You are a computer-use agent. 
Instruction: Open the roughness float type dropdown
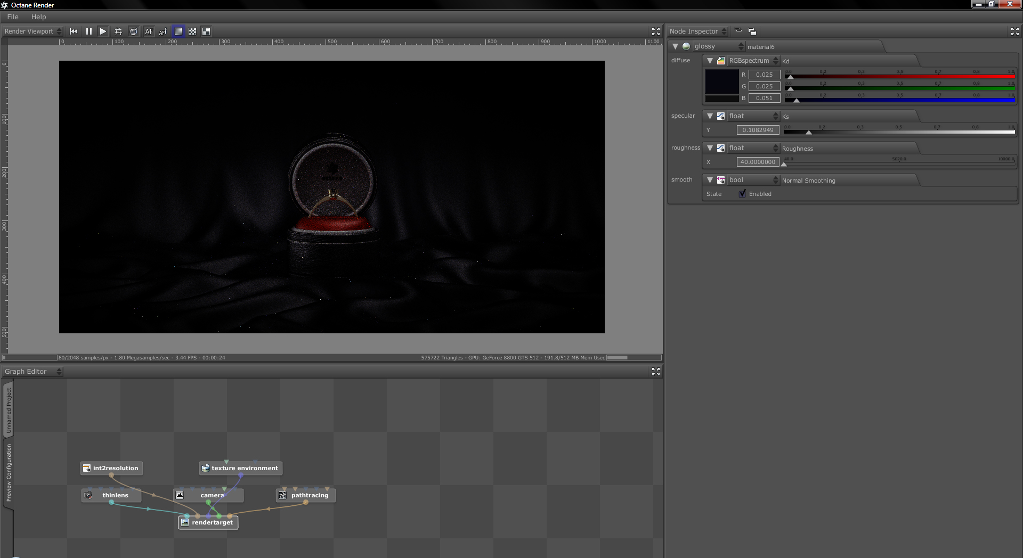[x=753, y=148]
